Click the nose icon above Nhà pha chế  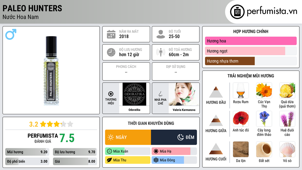160,94
